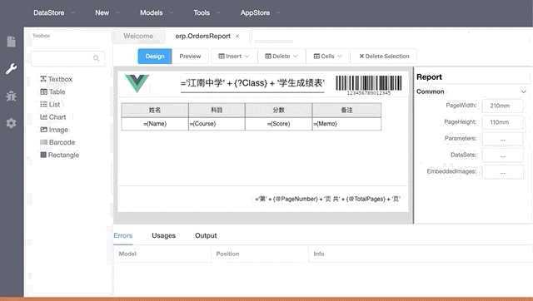Screen dimensions: 533x301
Task: Select the ={Name} table cell
Action: coord(155,124)
